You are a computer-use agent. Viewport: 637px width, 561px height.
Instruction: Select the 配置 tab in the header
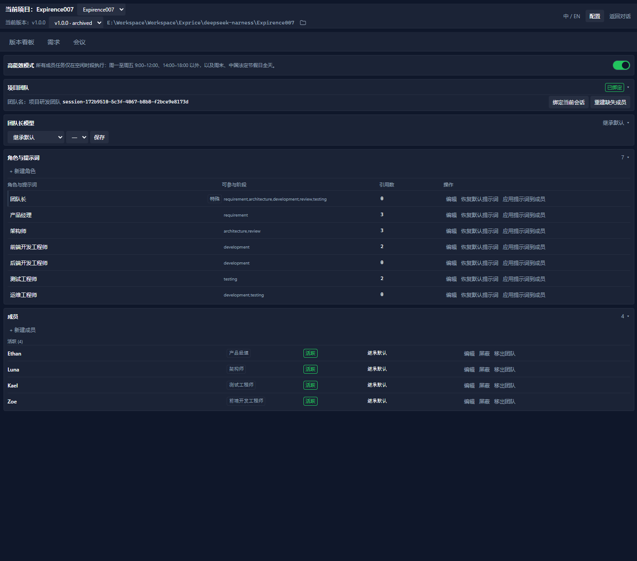point(595,16)
